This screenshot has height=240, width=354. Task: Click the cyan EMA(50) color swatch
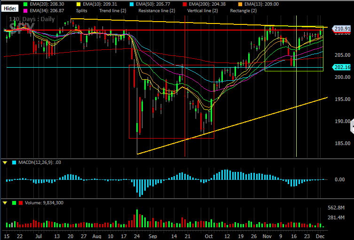[131, 4]
